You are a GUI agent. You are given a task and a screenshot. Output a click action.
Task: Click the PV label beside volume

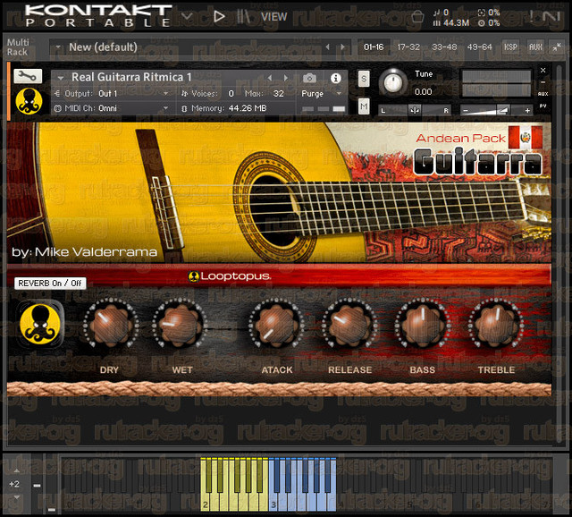click(x=543, y=106)
